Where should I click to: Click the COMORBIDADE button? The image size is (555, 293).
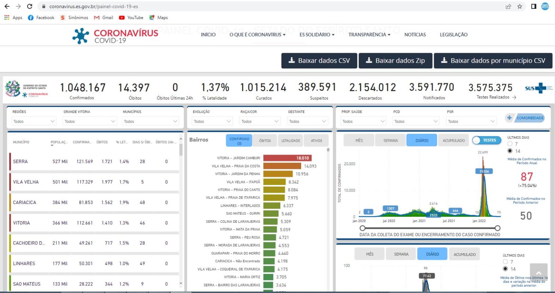pos(525,118)
